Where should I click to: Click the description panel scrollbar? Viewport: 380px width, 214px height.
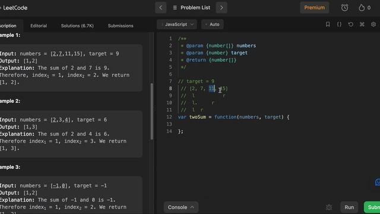pyautogui.click(x=152, y=111)
